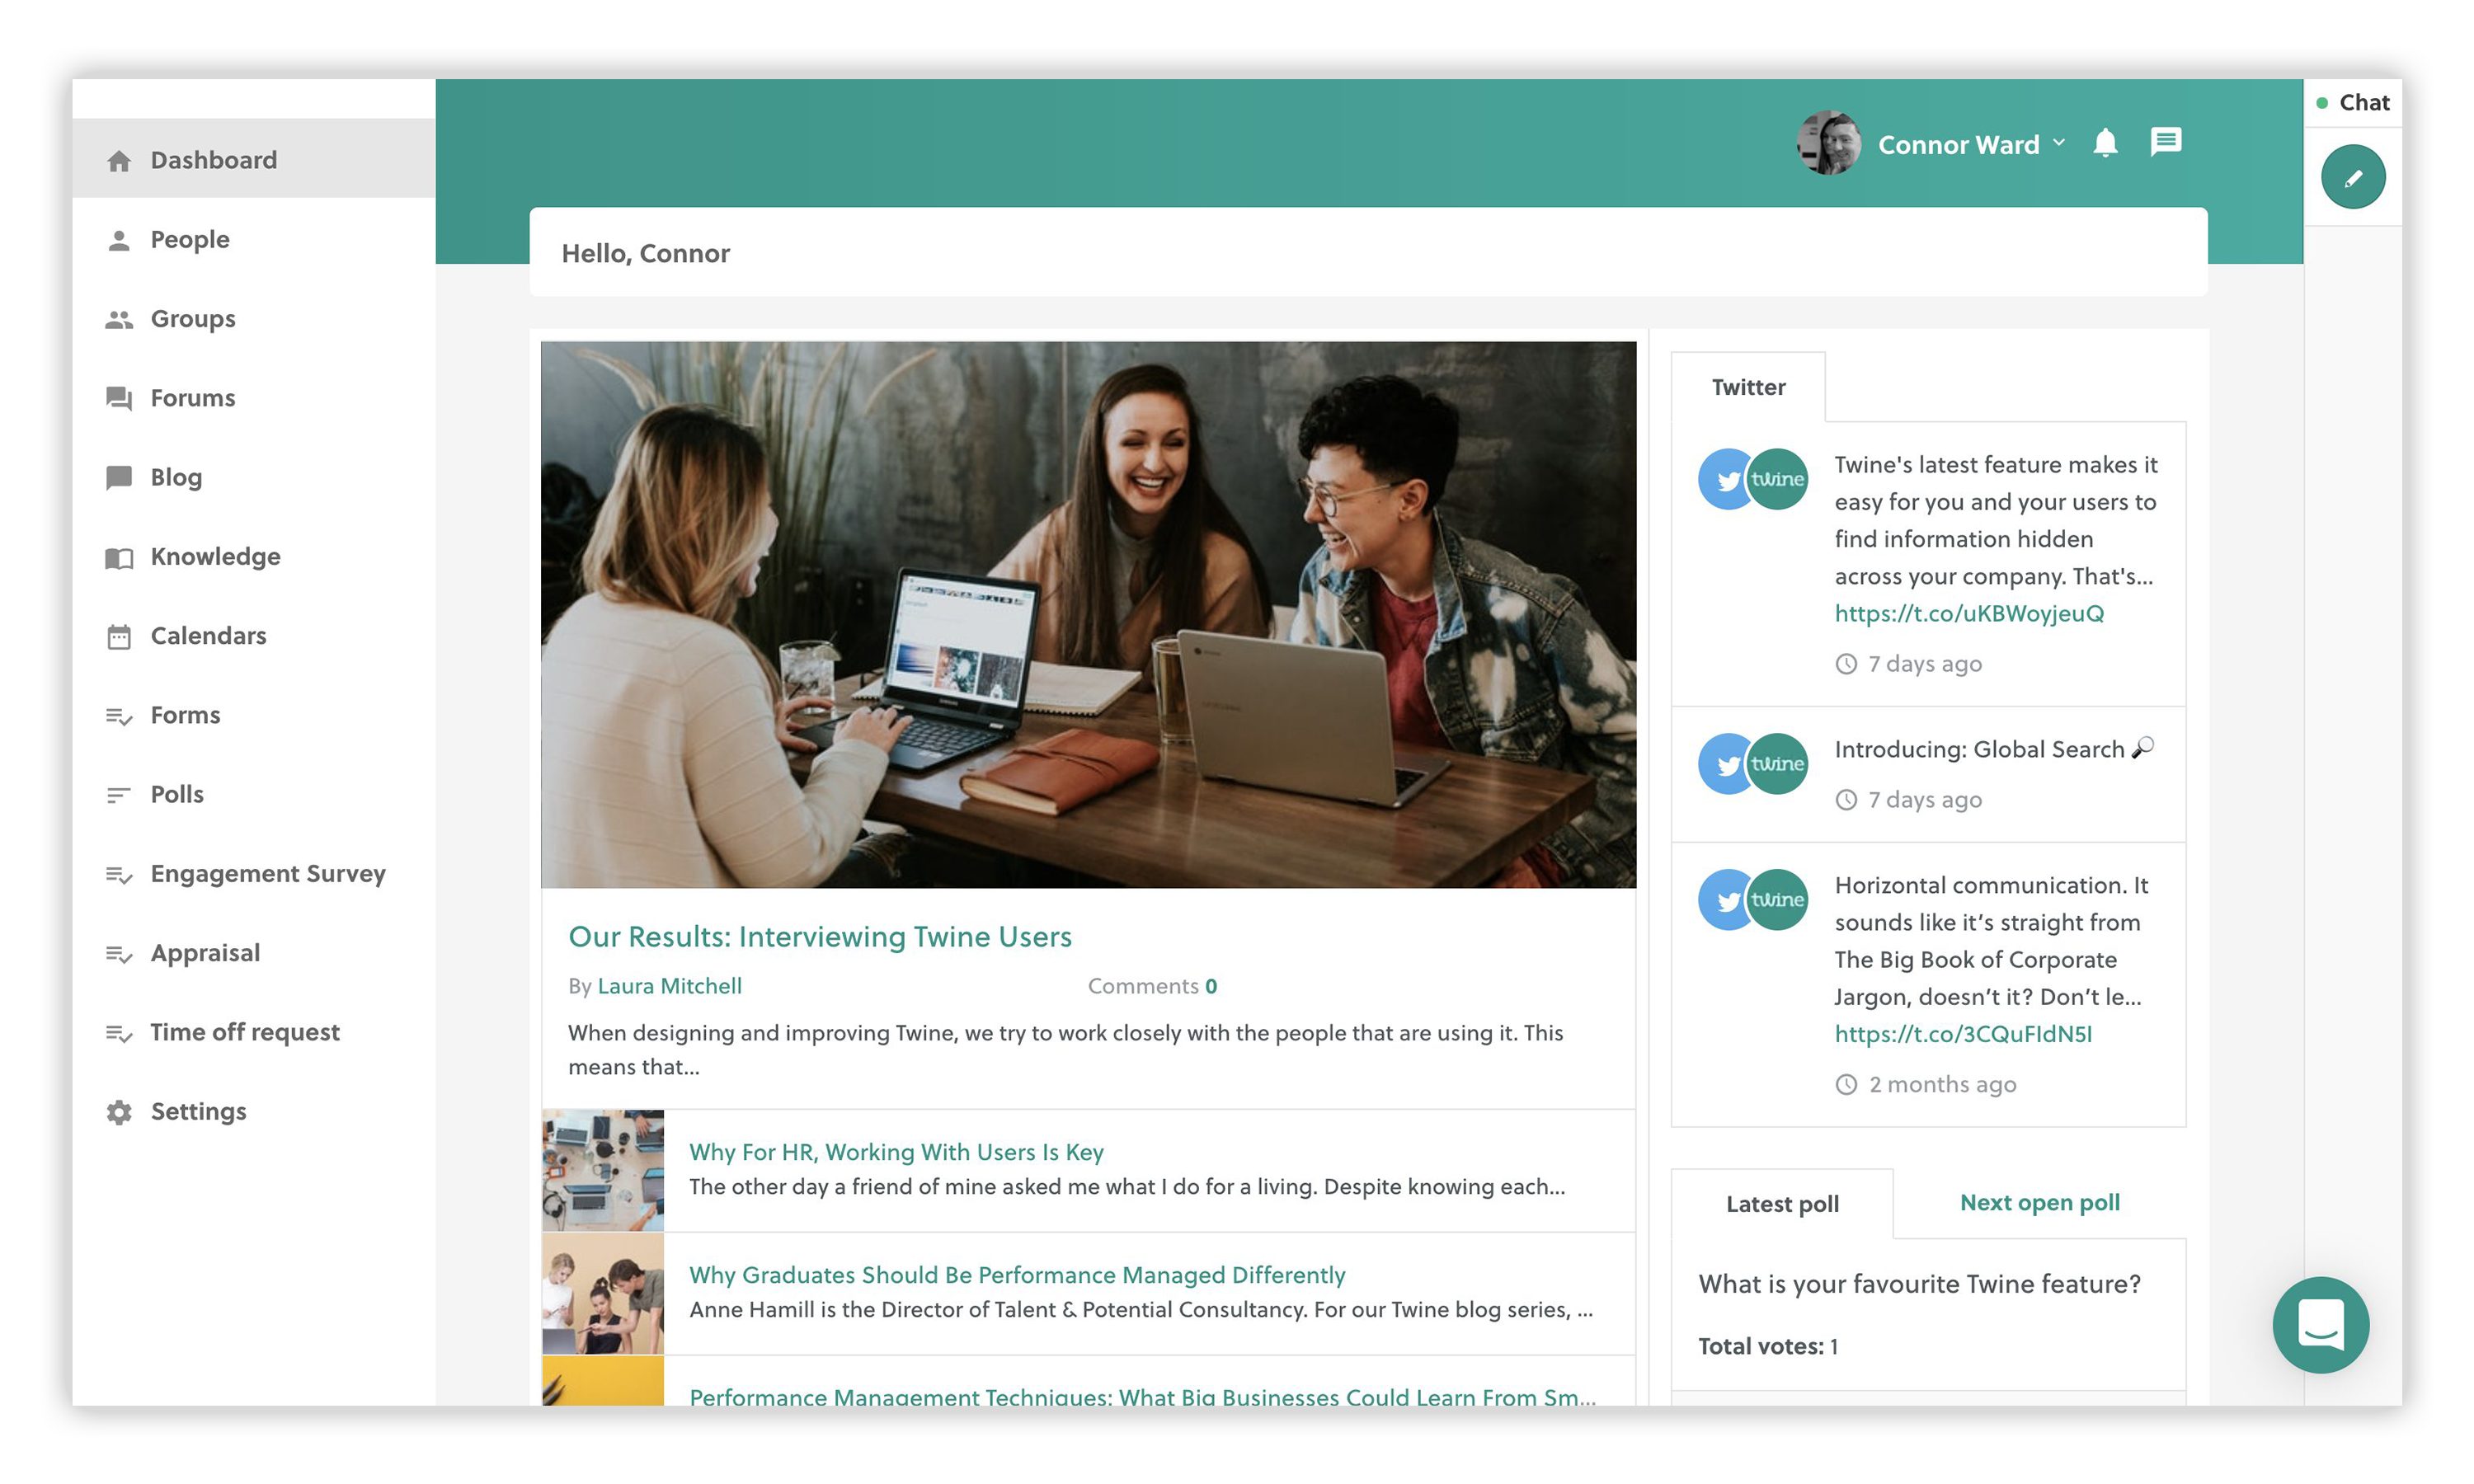
Task: Open Engagement Survey menu item
Action: (x=267, y=874)
